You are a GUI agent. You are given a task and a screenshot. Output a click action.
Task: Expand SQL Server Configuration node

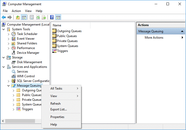9,81
